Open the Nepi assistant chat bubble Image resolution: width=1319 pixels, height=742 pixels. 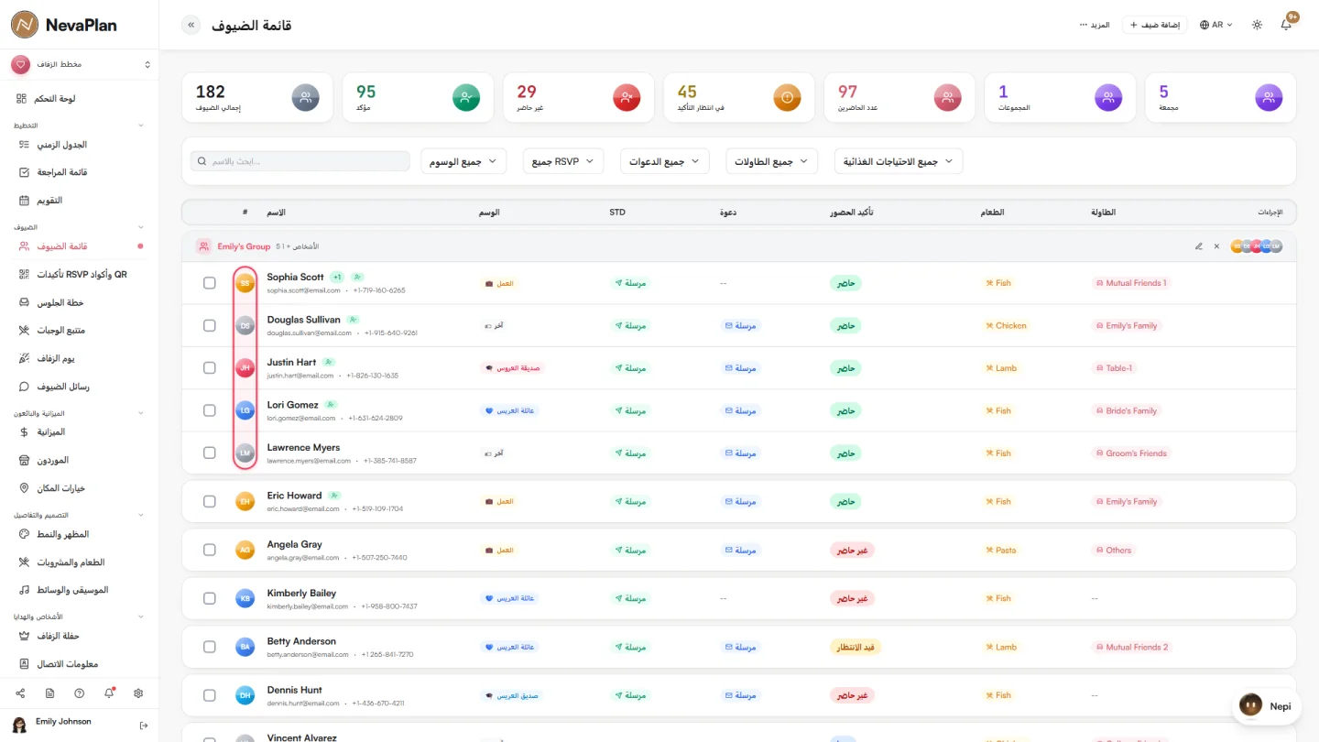click(x=1266, y=706)
